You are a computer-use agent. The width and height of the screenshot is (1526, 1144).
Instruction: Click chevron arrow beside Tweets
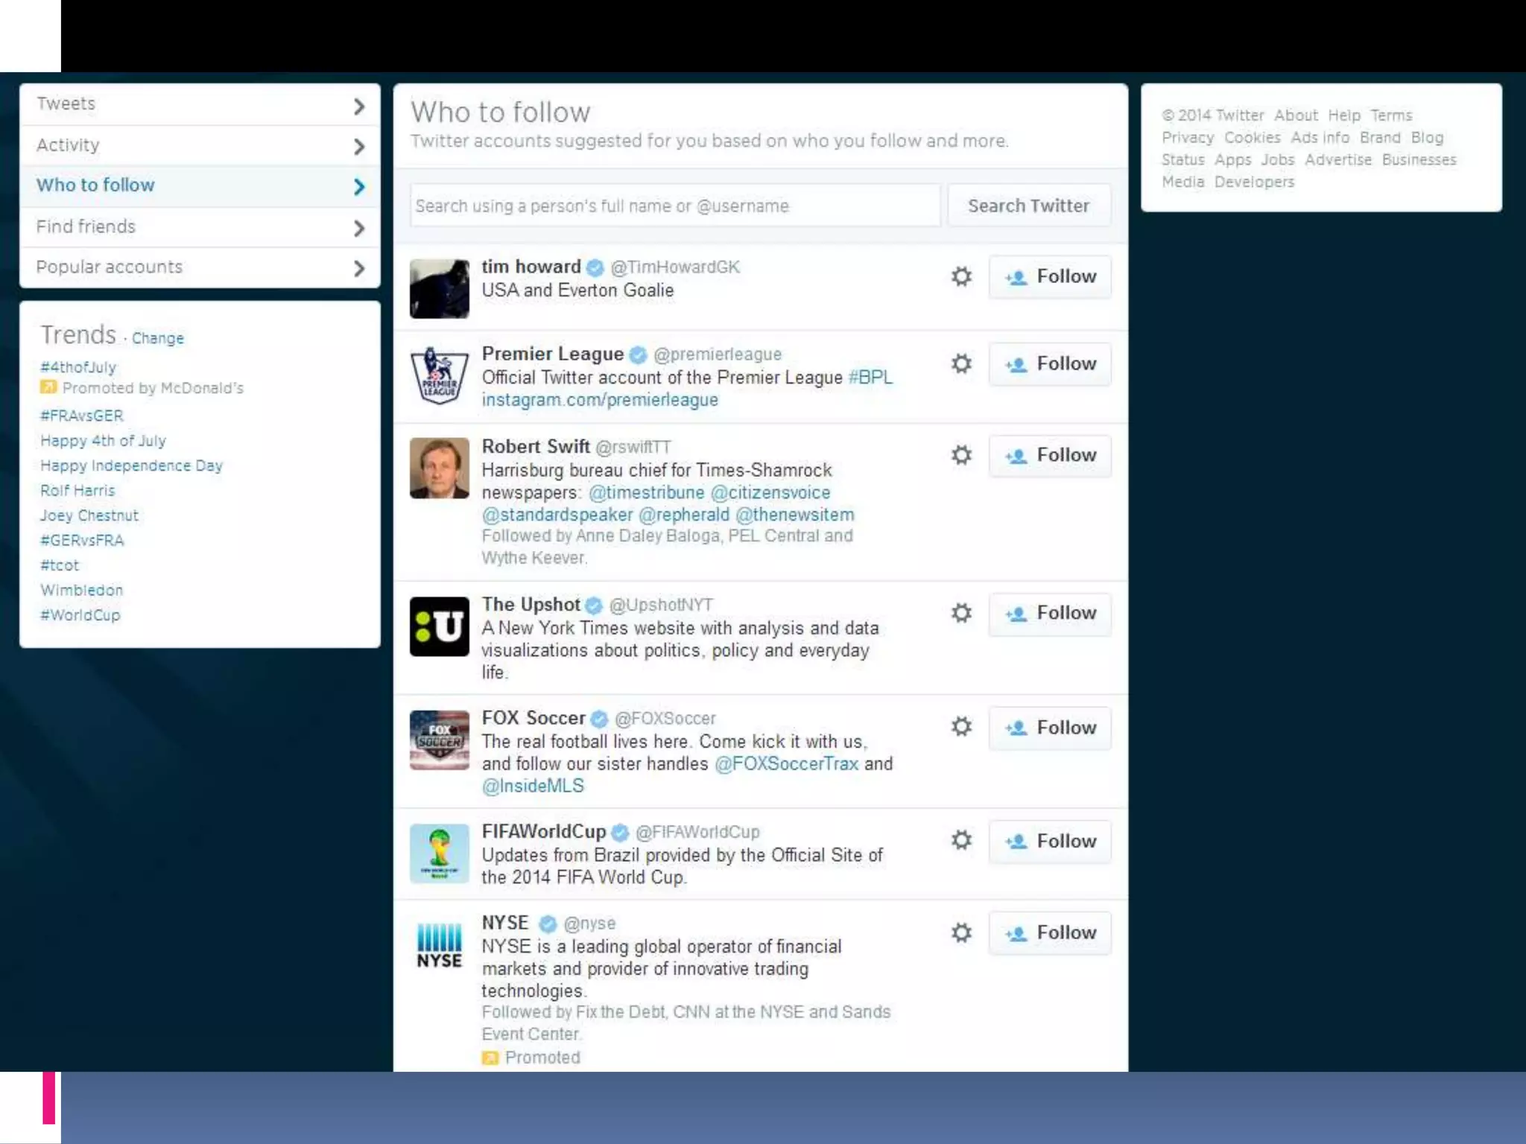[x=359, y=107]
